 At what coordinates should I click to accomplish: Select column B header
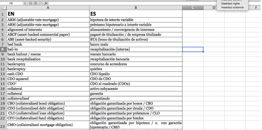click(136, 8)
